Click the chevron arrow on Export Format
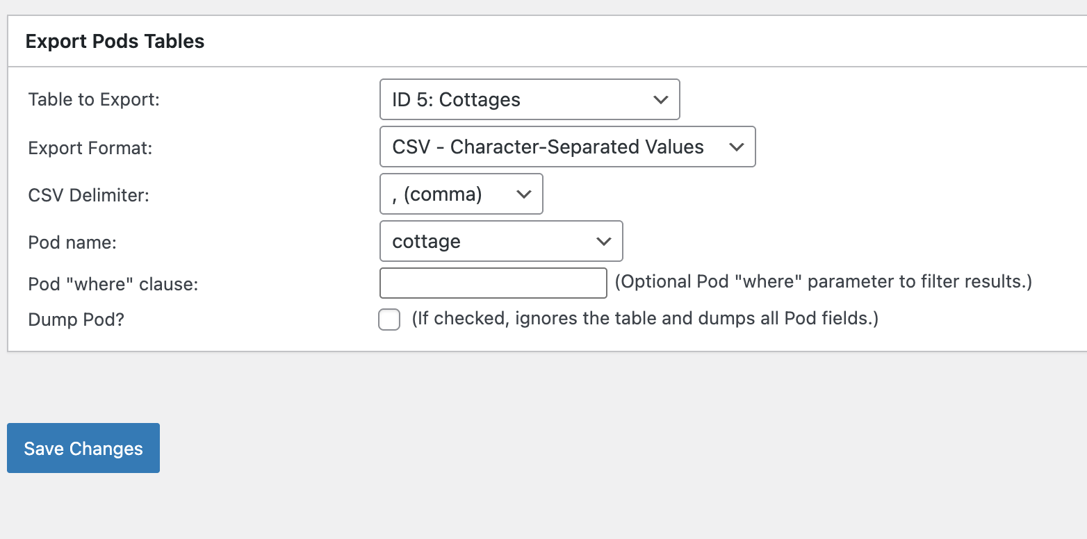 736,147
